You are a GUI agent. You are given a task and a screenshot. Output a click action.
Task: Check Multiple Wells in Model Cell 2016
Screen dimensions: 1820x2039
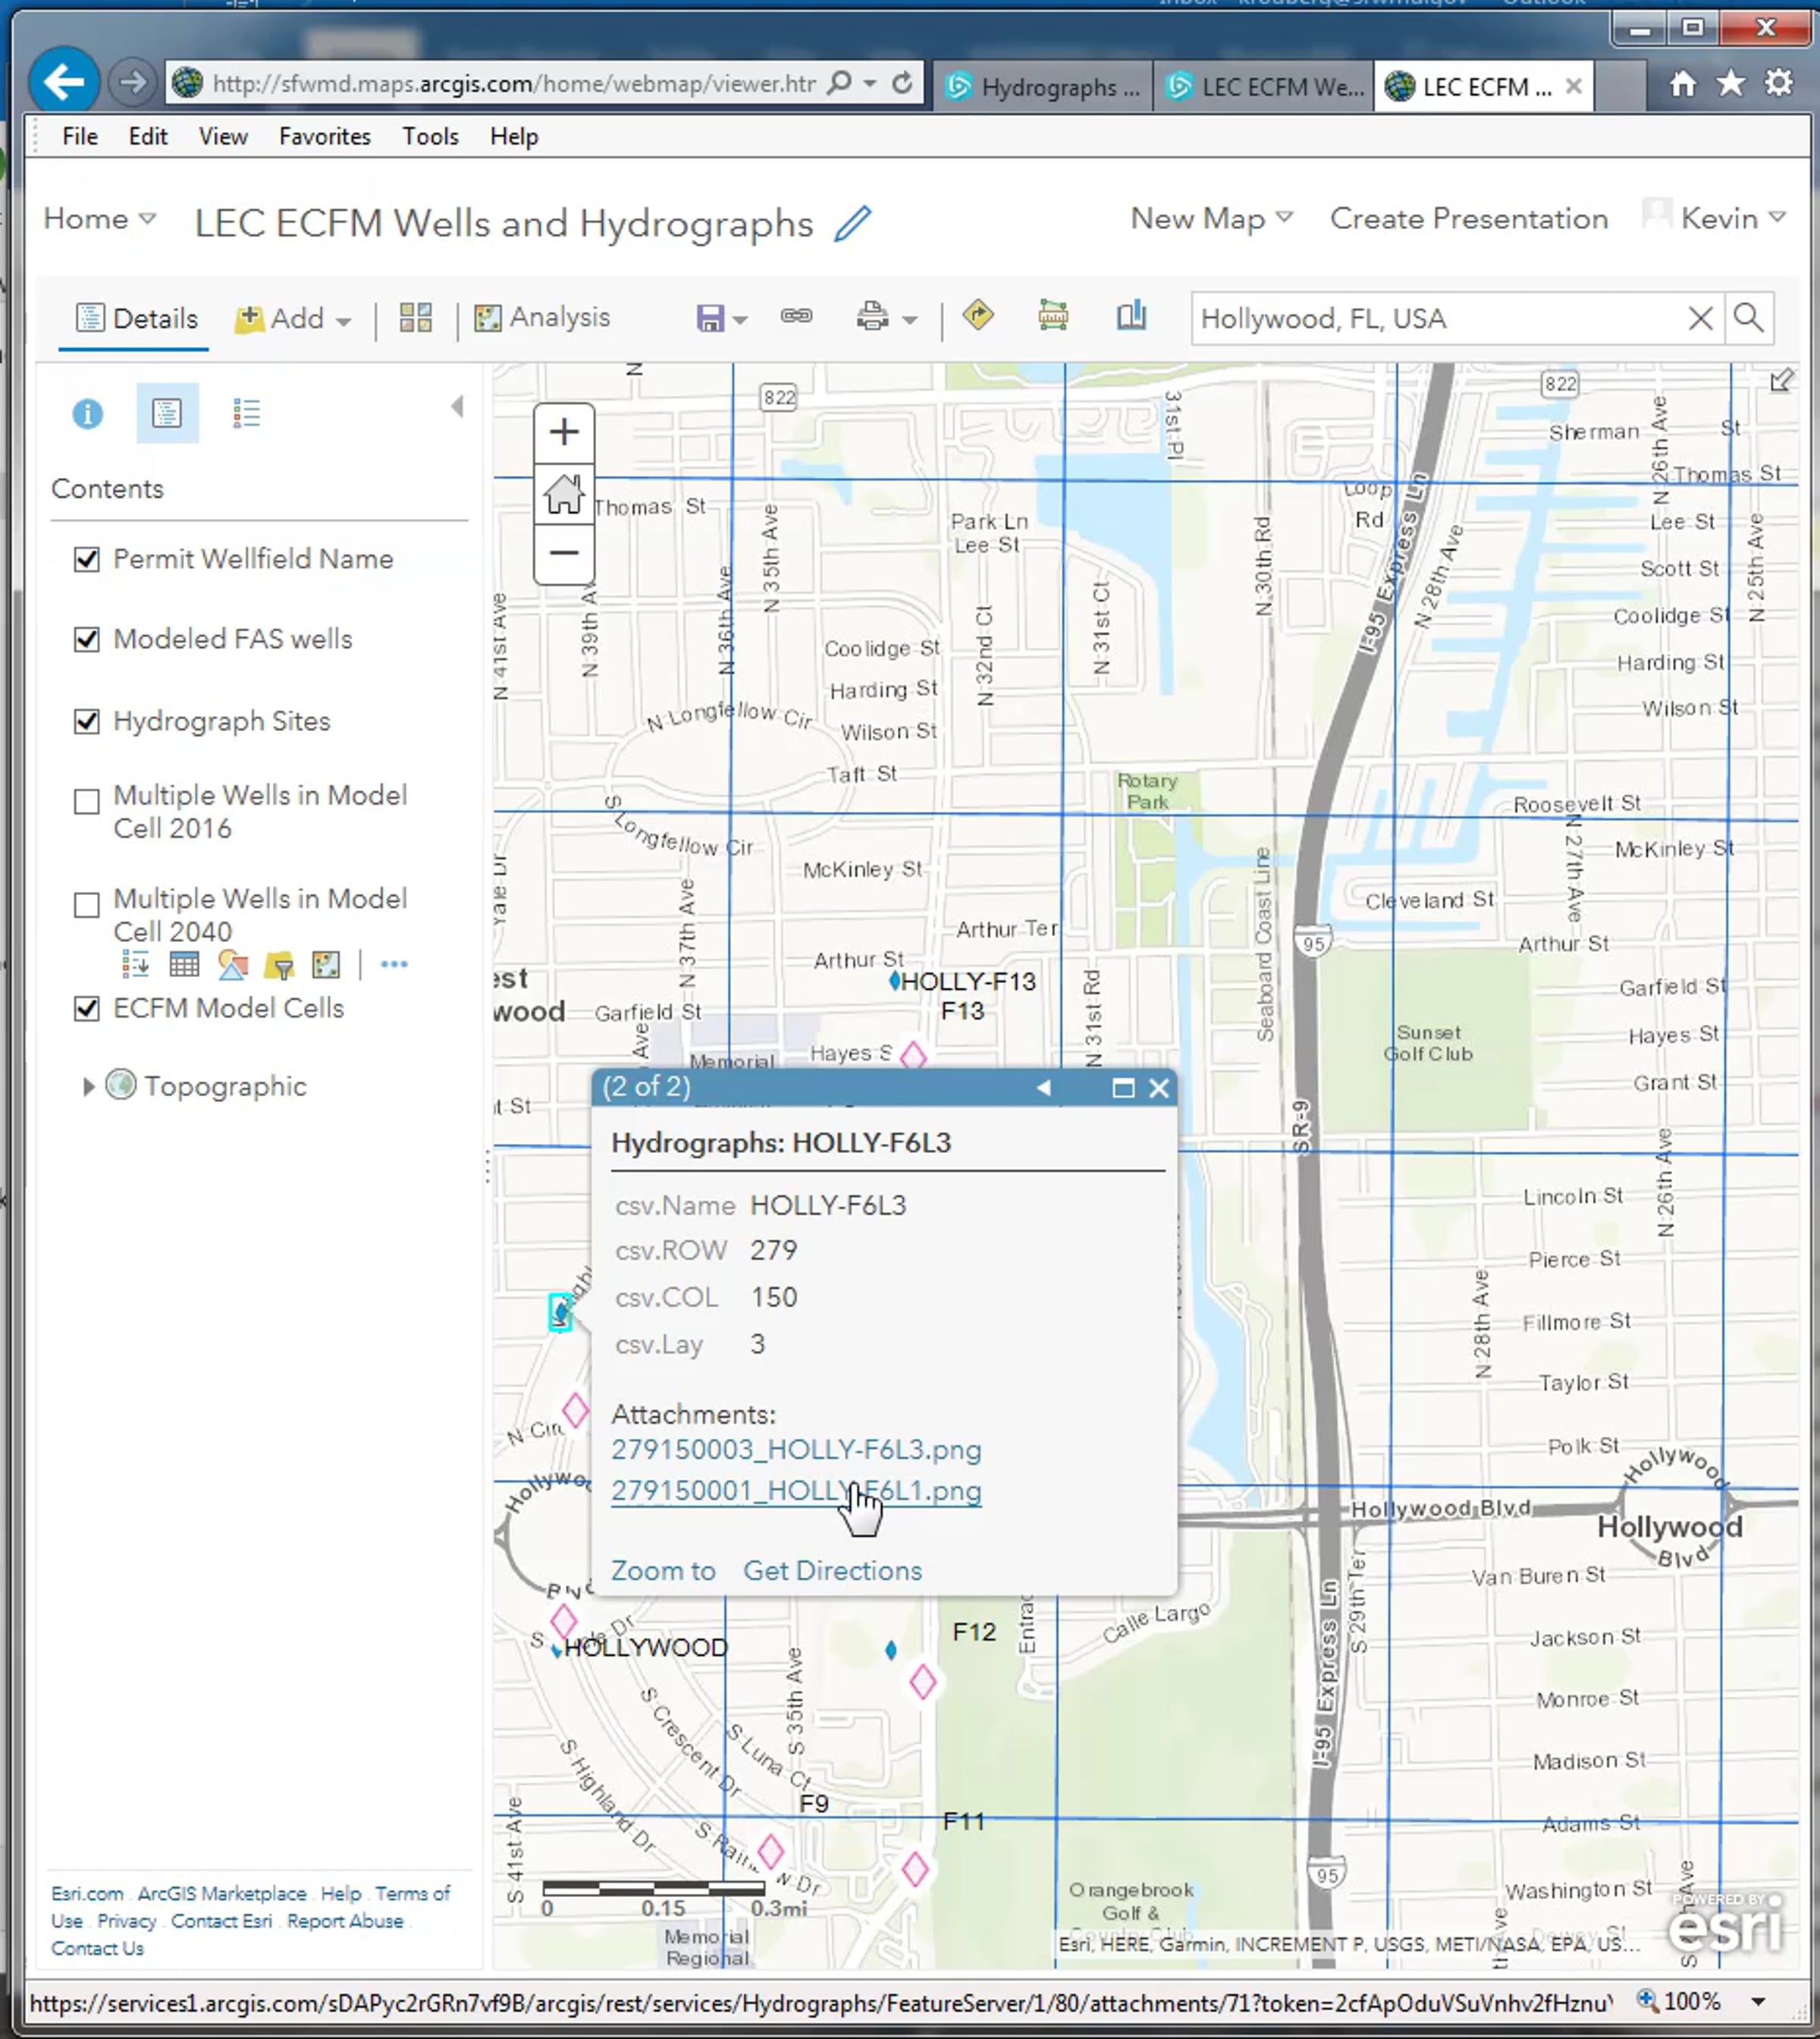click(x=87, y=801)
